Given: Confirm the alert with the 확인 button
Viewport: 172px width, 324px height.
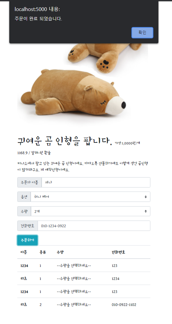Looking at the screenshot, I should tap(142, 33).
